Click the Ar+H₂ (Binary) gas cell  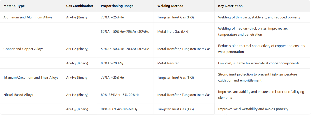pyautogui.click(x=77, y=109)
